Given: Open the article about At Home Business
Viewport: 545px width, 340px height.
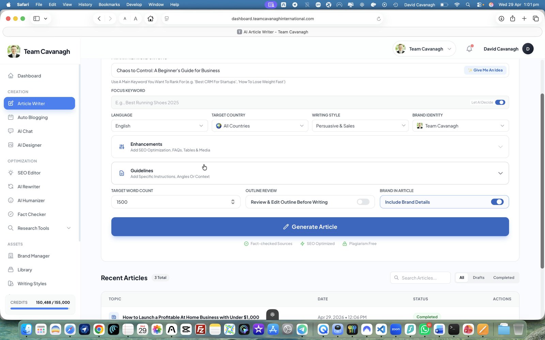Looking at the screenshot, I should coord(191,317).
